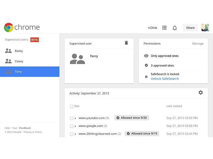This screenshot has width=213, height=159.
Task: Select Casey in supervised users list
Action: click(x=30, y=61)
